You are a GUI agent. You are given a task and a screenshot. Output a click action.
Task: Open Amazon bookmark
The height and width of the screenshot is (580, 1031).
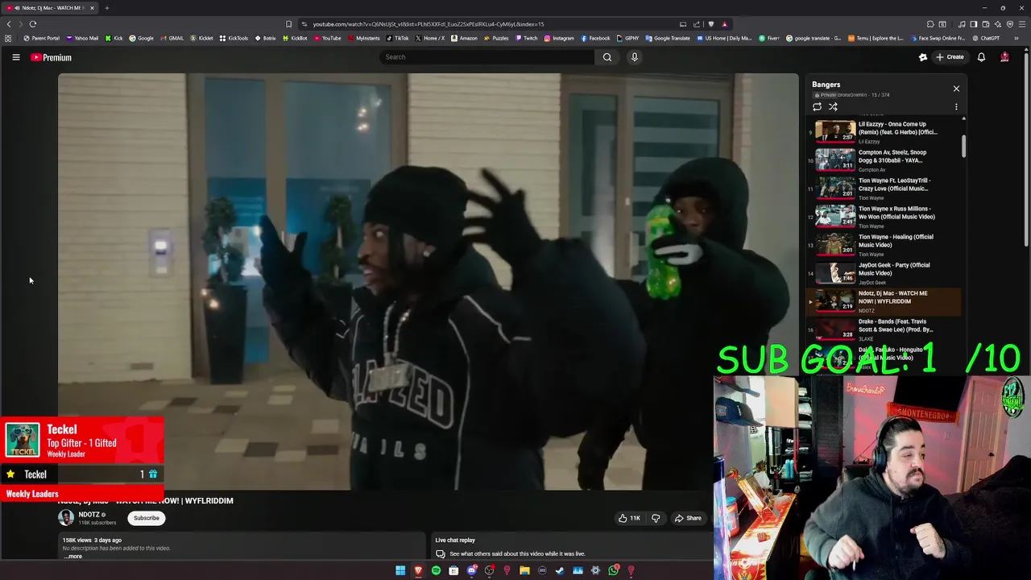click(464, 38)
